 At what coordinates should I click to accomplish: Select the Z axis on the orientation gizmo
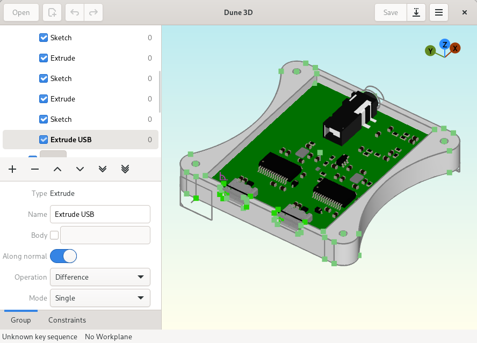point(443,45)
